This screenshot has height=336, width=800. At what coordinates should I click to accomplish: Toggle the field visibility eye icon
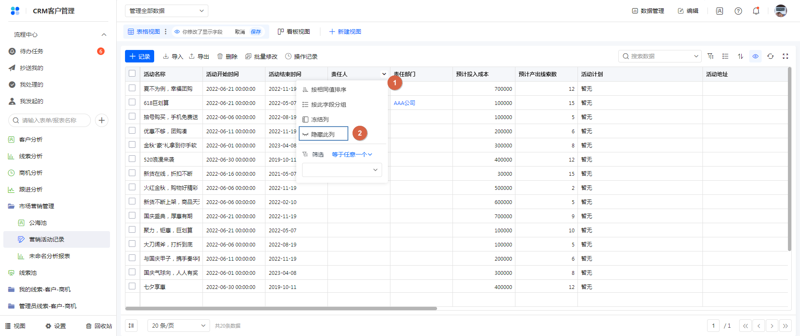(x=755, y=56)
